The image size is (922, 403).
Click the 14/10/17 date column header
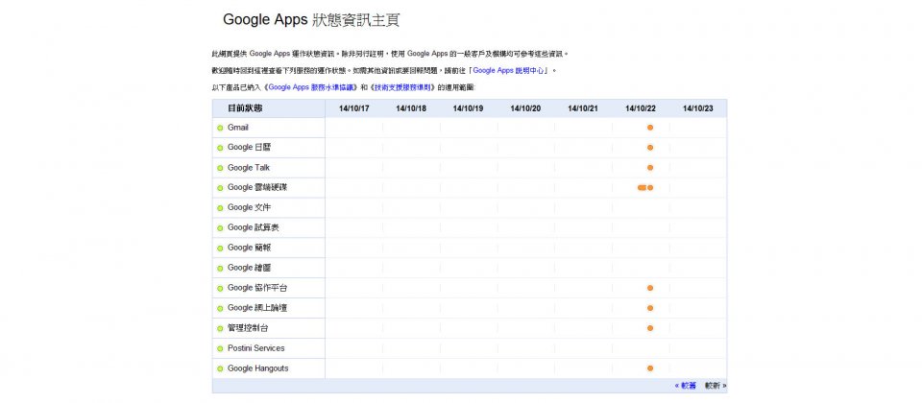click(354, 108)
